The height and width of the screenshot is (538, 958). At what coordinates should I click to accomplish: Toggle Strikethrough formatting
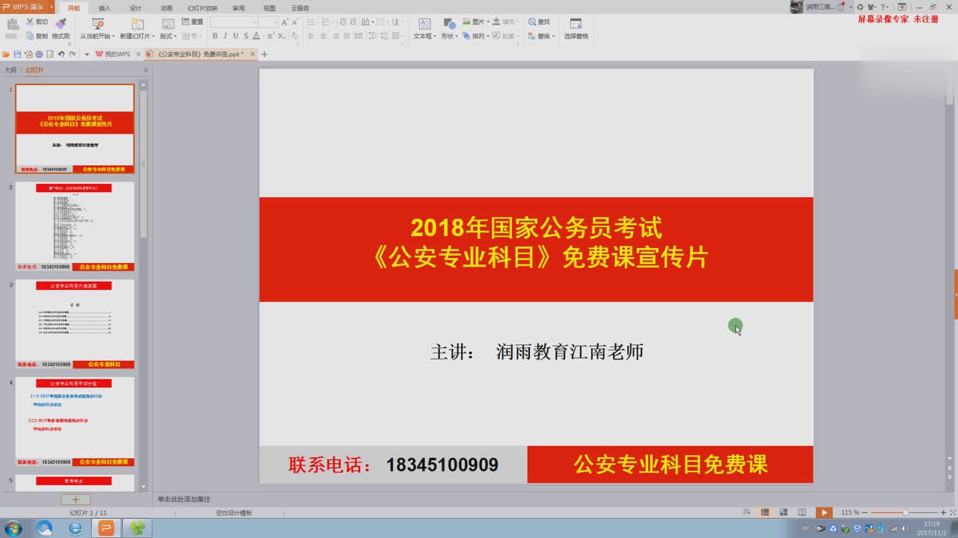point(246,36)
